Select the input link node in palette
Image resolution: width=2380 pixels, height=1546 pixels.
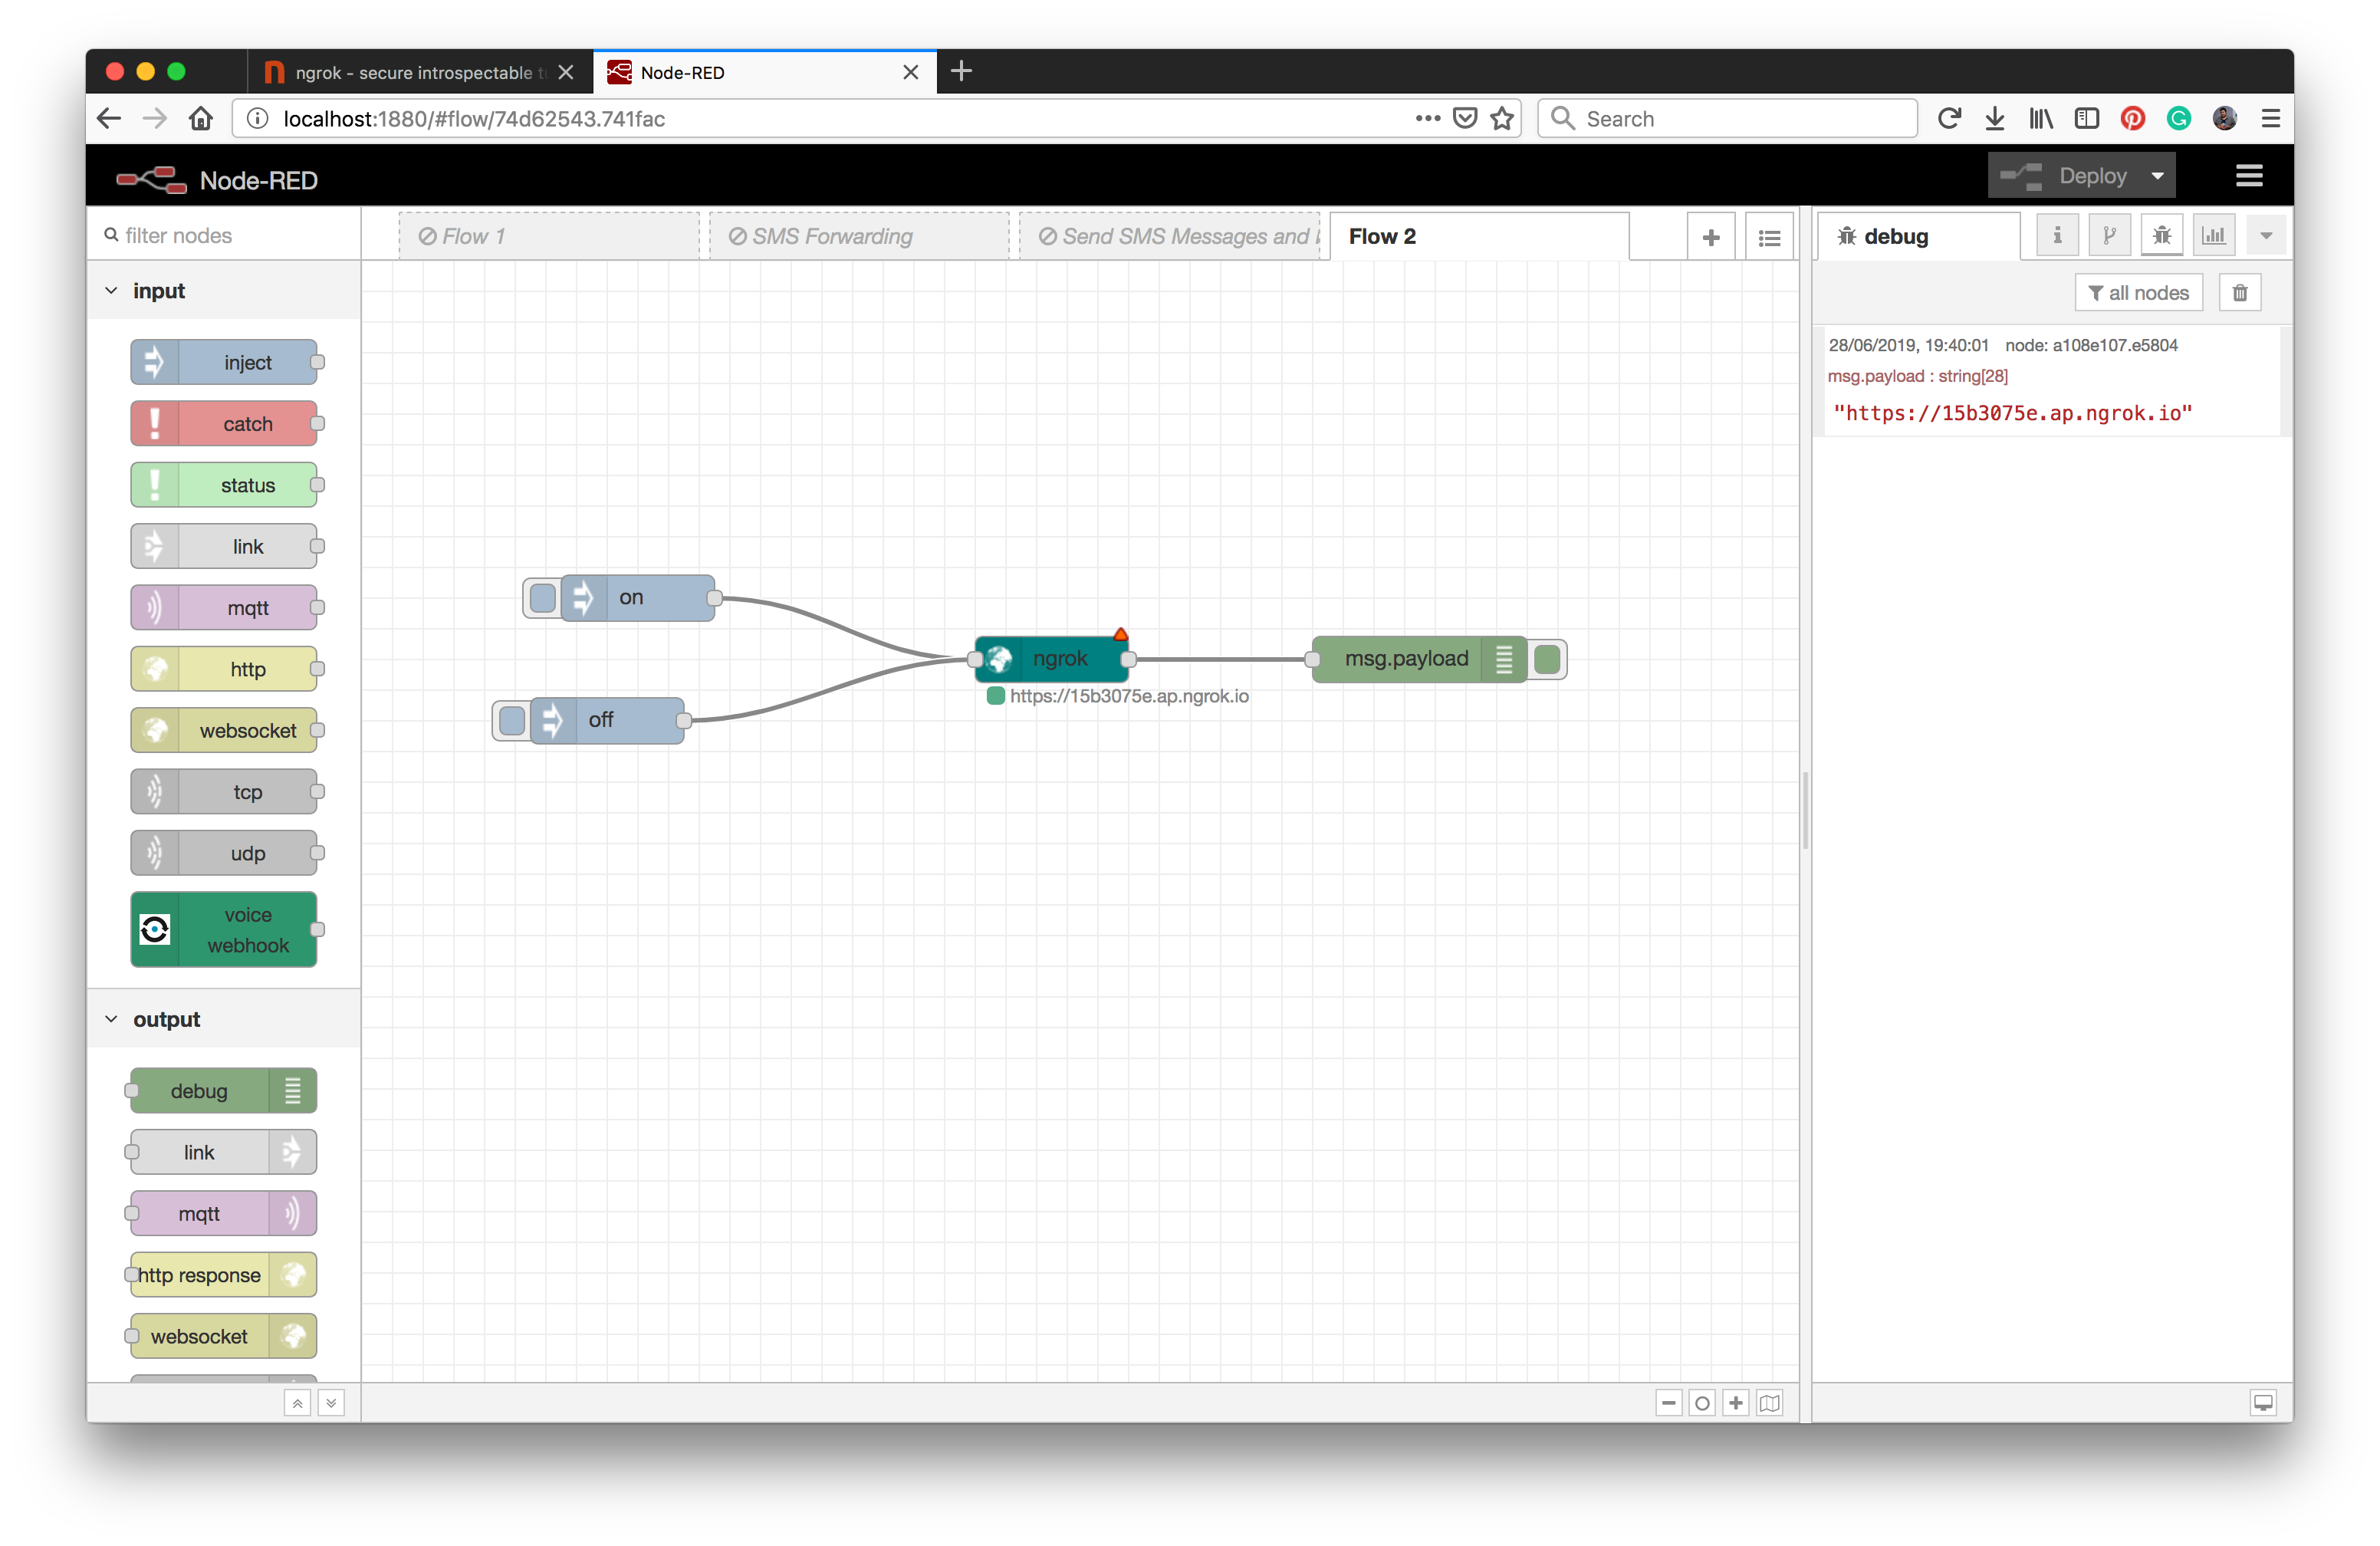224,546
